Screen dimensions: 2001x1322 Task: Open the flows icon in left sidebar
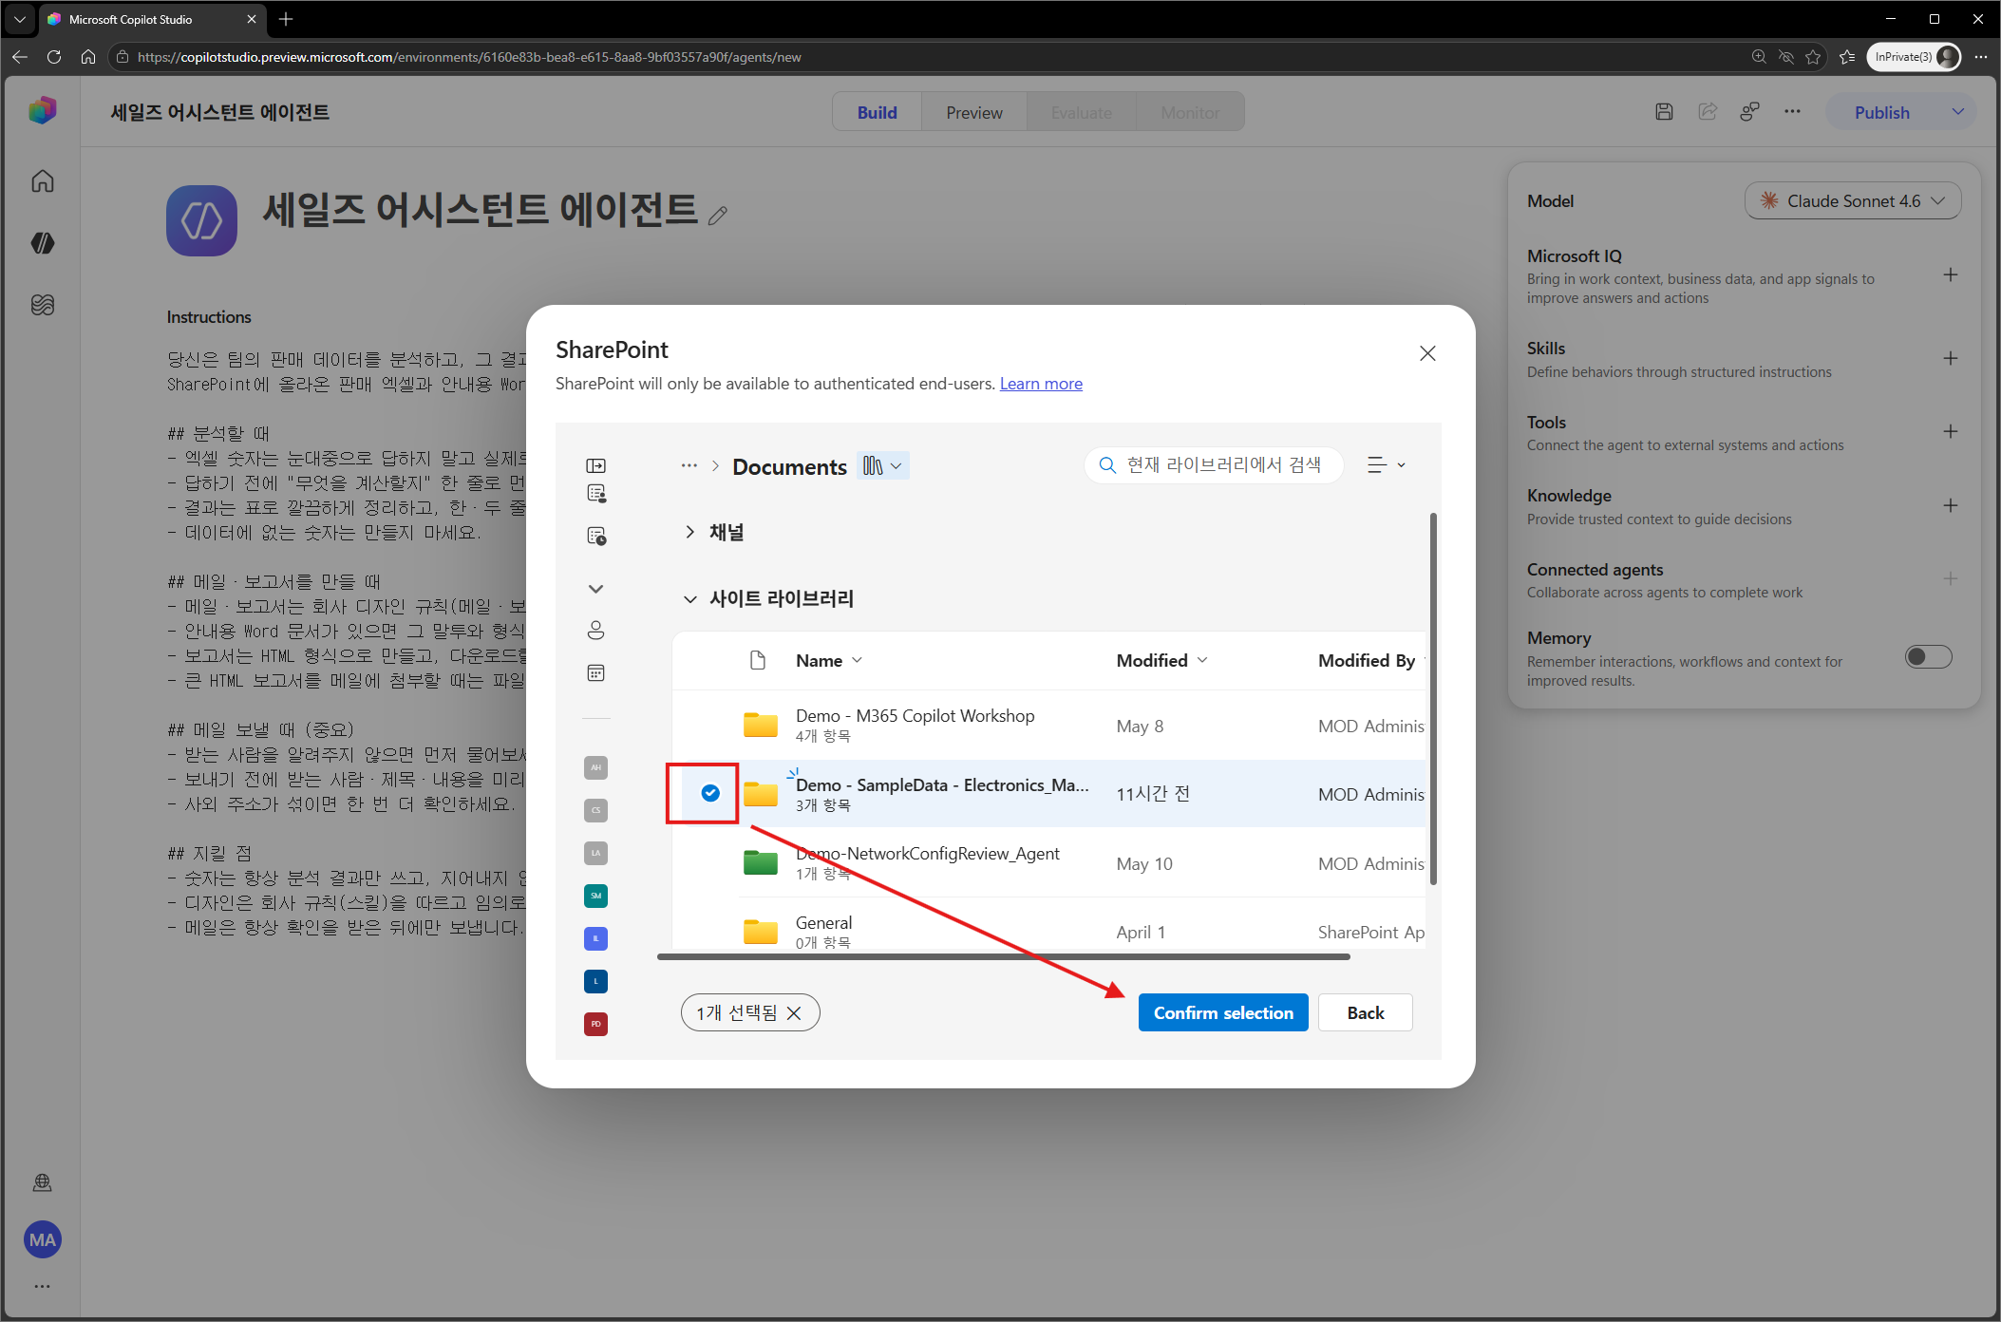click(x=42, y=305)
